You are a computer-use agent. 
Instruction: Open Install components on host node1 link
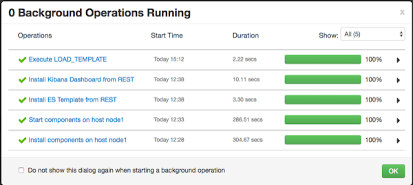click(x=78, y=140)
